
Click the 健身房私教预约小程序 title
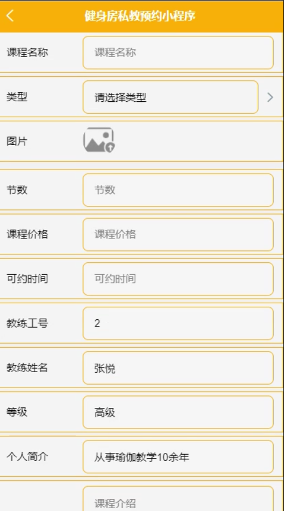(140, 15)
